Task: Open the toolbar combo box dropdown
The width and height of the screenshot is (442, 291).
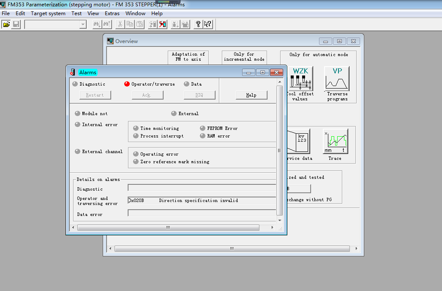Action: click(x=82, y=24)
